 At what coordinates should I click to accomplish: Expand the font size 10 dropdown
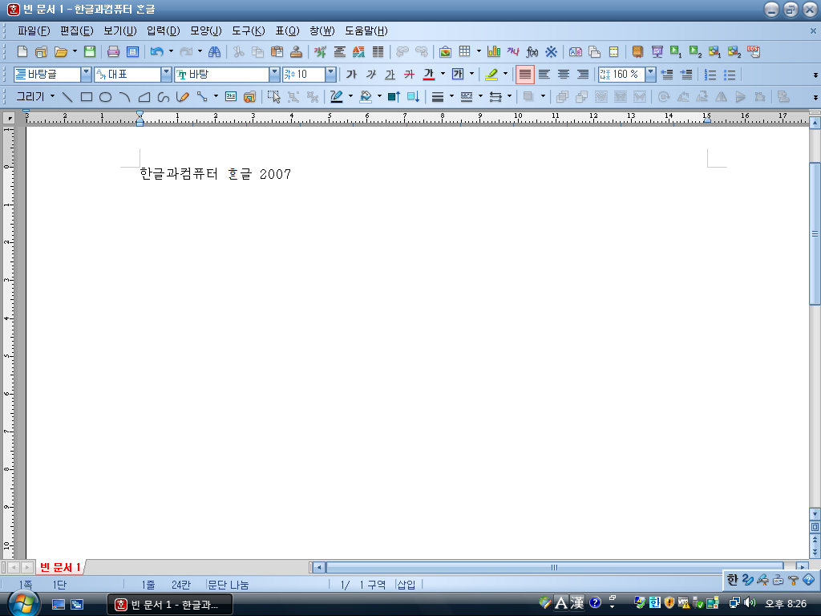(x=330, y=75)
